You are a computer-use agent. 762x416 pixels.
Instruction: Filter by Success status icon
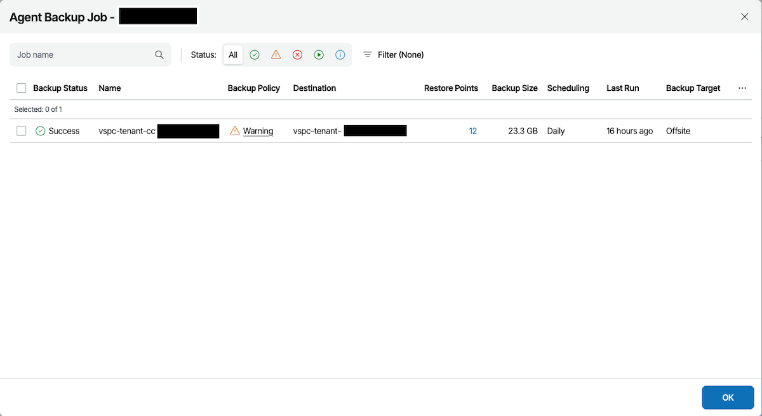click(255, 55)
